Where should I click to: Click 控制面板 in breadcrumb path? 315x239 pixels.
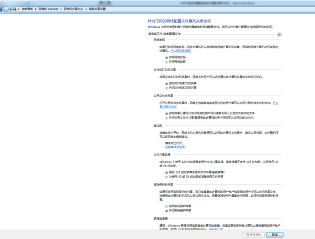tap(27, 9)
